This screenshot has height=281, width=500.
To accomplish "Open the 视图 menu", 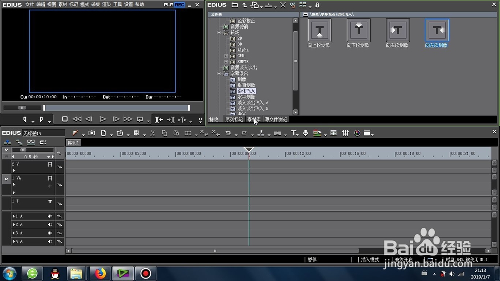I will click(x=51, y=5).
